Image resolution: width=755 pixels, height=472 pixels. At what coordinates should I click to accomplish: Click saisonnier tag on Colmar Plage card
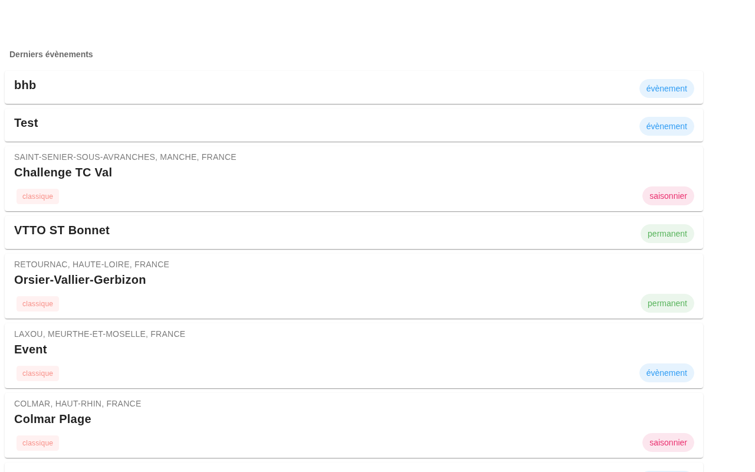(668, 442)
